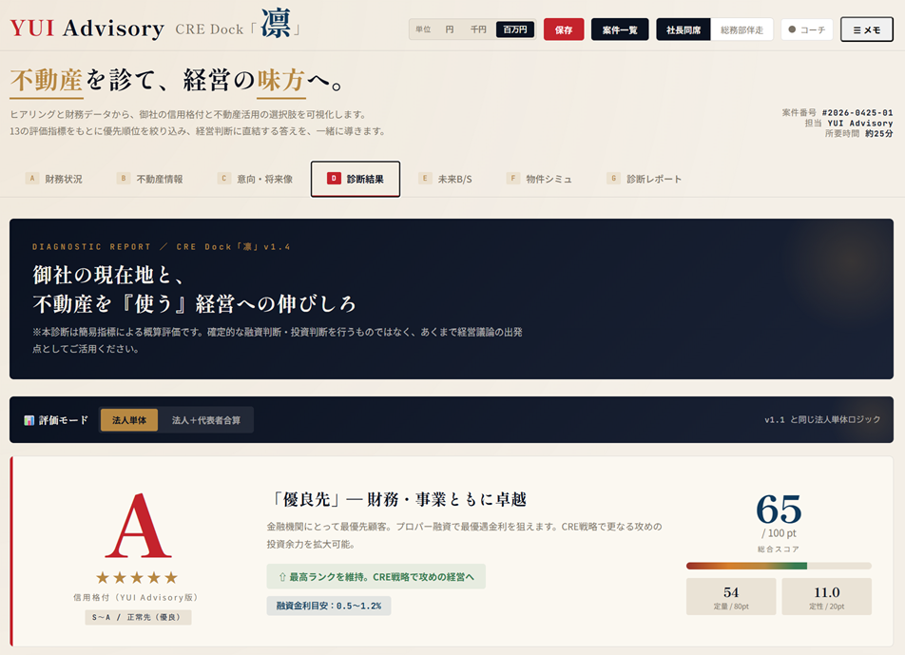Screen dimensions: 905x655
Task: Open the 案件一覧 case list
Action: [x=619, y=29]
